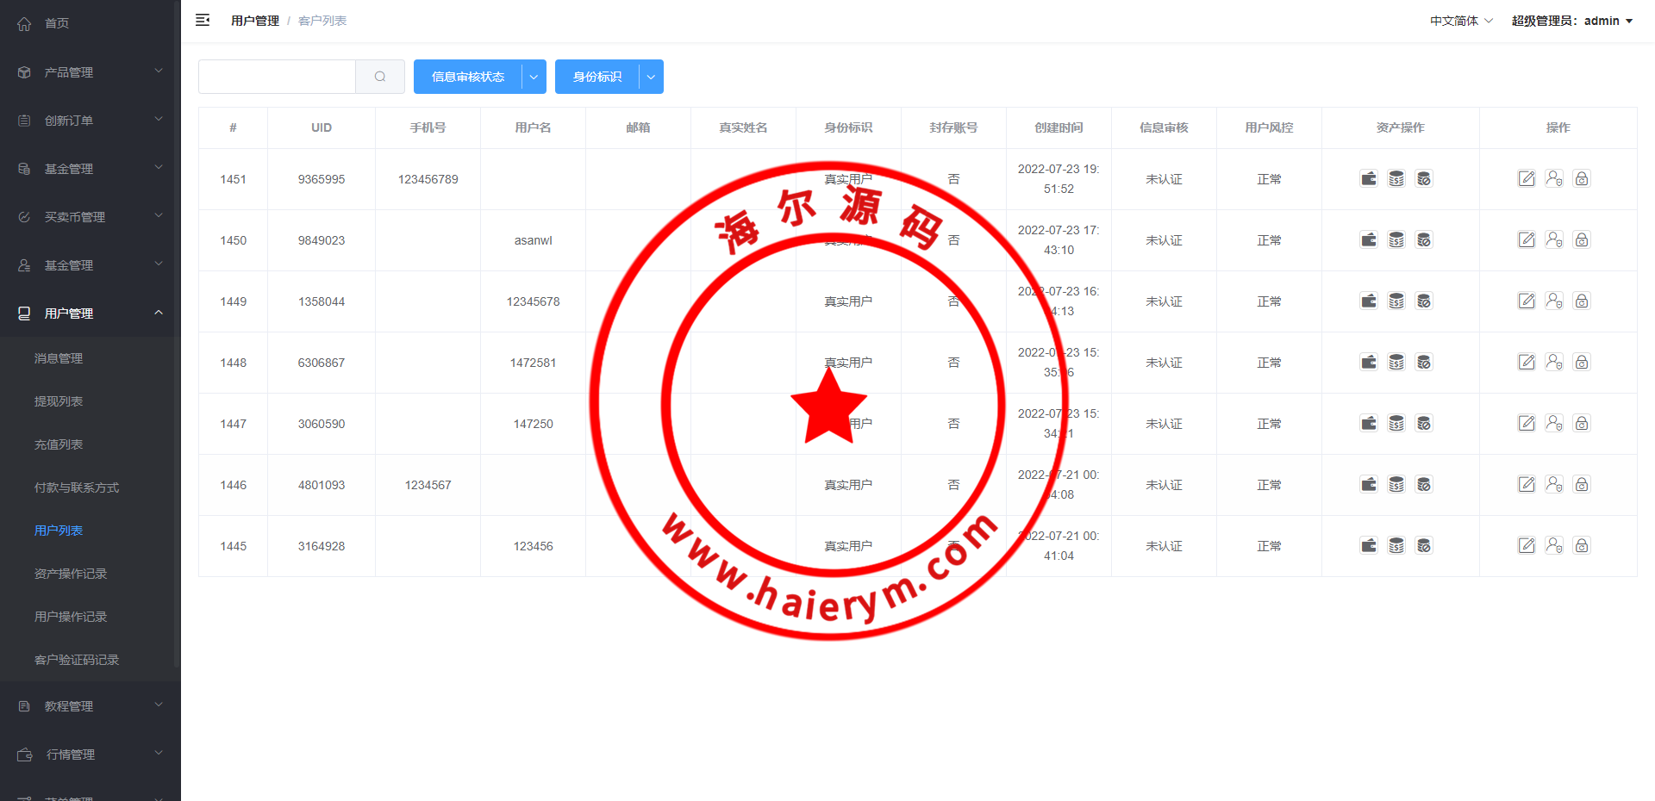Click the coin stack icon for user 1450
This screenshot has width=1655, height=801.
[1396, 240]
